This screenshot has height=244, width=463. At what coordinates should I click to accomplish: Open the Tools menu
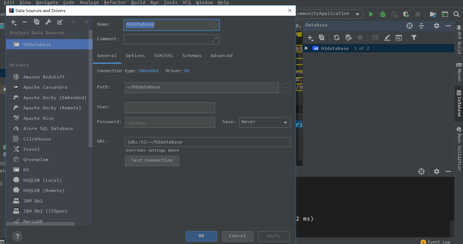click(171, 2)
